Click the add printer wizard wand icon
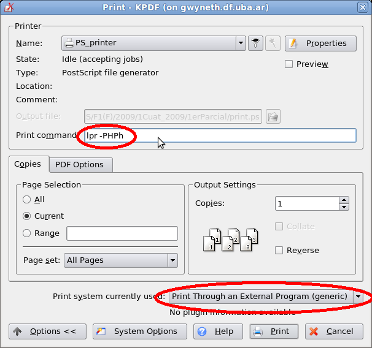 point(273,43)
